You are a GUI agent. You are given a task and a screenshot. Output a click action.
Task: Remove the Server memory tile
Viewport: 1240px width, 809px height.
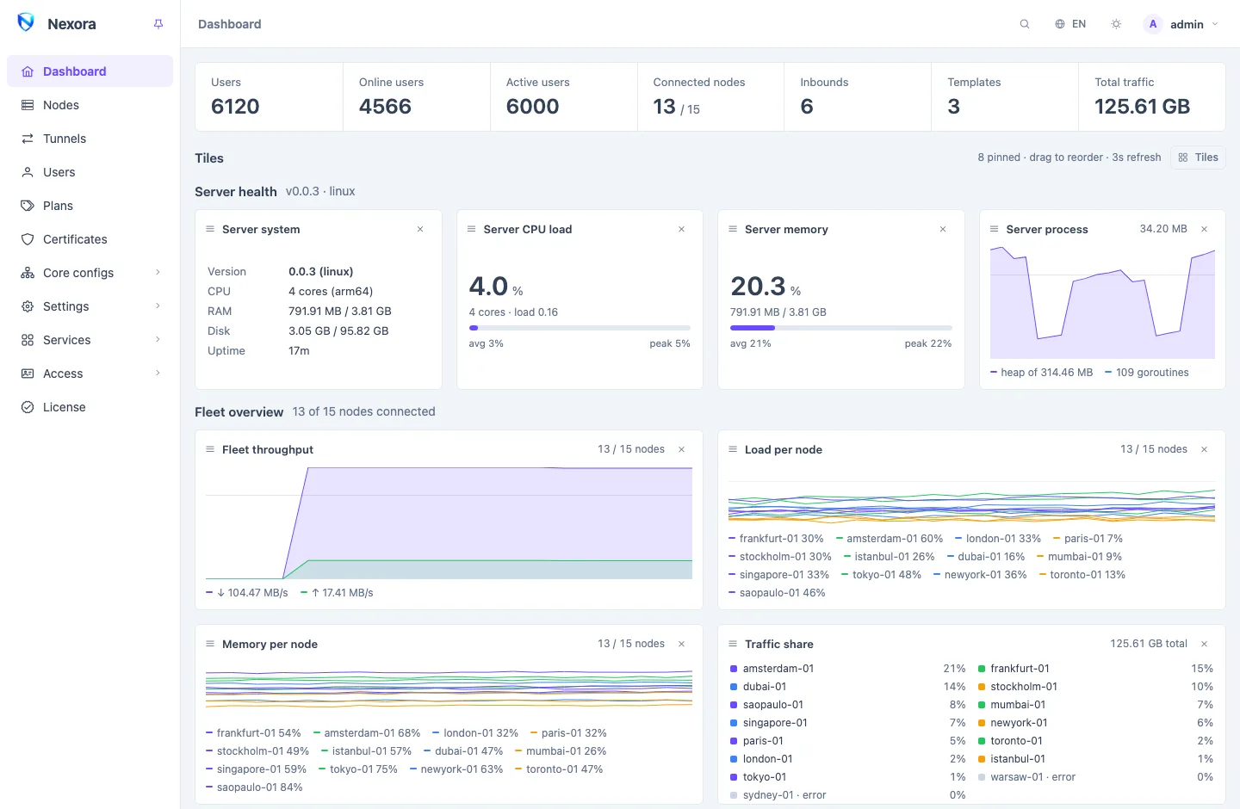coord(943,229)
